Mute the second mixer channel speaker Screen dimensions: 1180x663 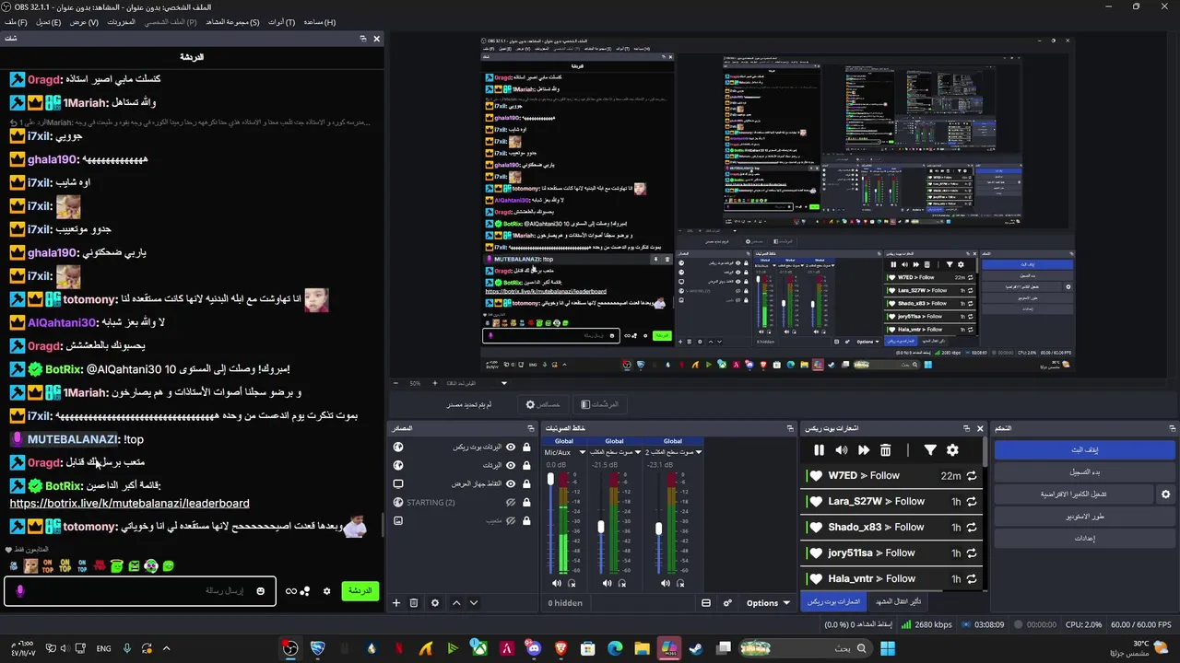point(607,583)
